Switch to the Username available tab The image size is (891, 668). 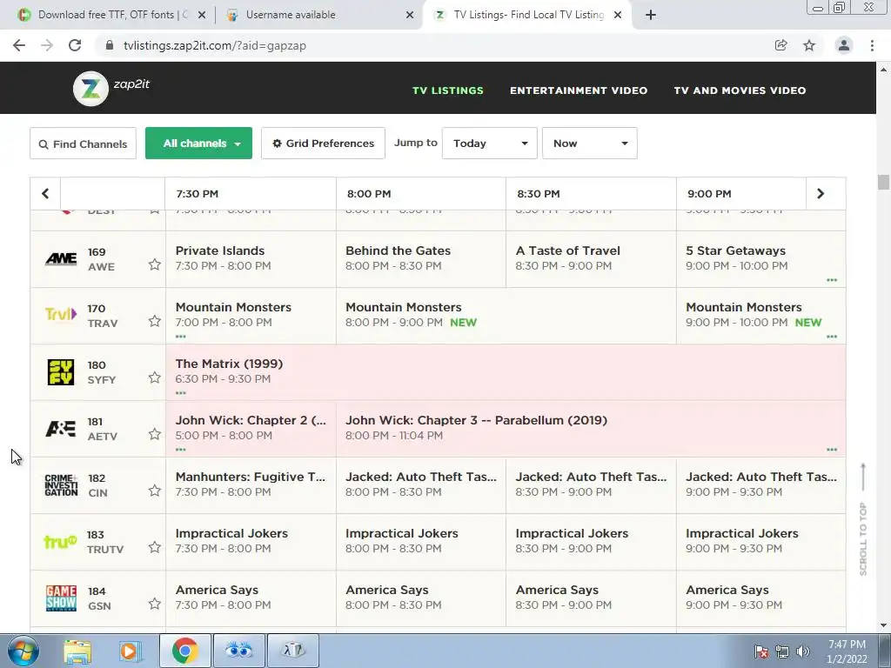point(318,15)
